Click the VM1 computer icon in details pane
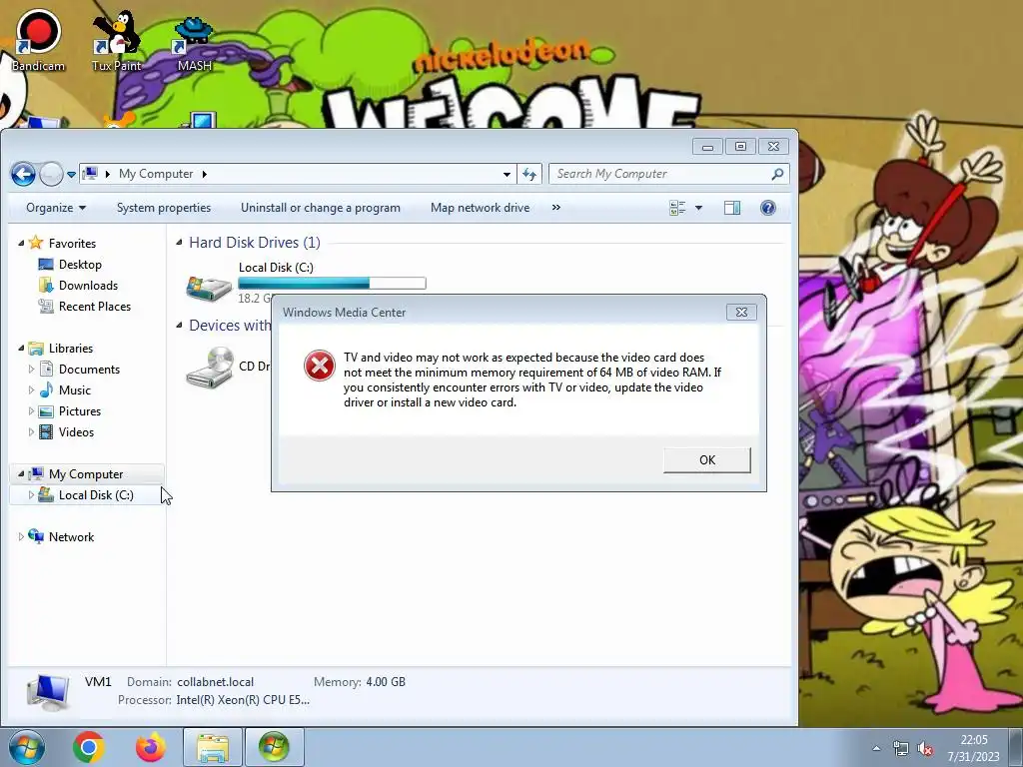Image resolution: width=1023 pixels, height=767 pixels. (x=48, y=692)
